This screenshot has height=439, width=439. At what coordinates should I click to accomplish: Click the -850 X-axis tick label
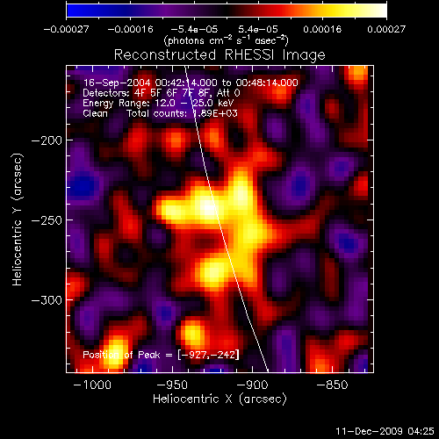pos(333,385)
